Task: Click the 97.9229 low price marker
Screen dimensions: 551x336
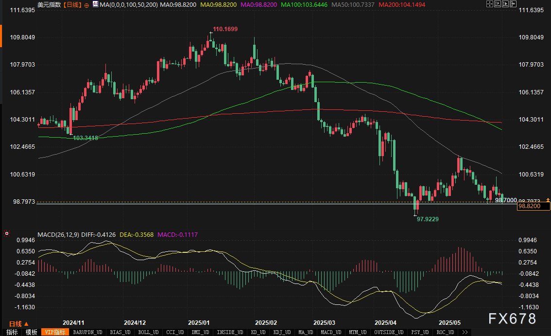Action: tap(428, 219)
